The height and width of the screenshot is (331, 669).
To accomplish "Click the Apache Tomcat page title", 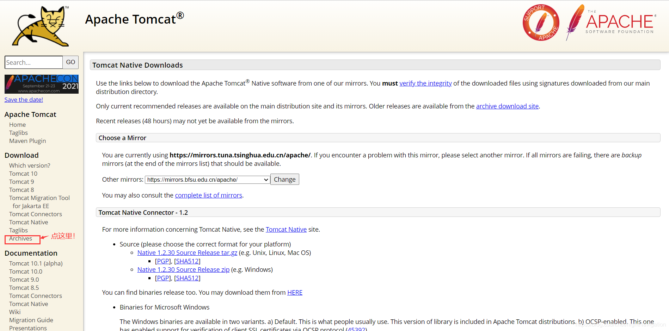I will click(134, 19).
